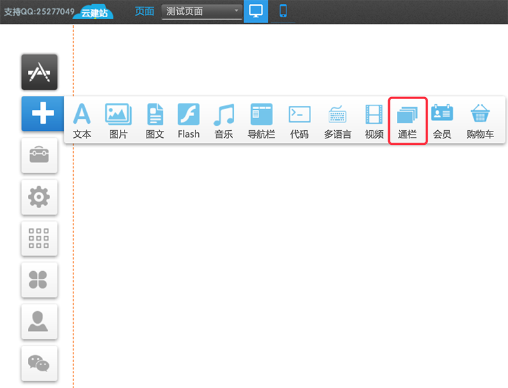This screenshot has height=388, width=508.
Task: Switch to desktop preview mode
Action: tap(256, 11)
